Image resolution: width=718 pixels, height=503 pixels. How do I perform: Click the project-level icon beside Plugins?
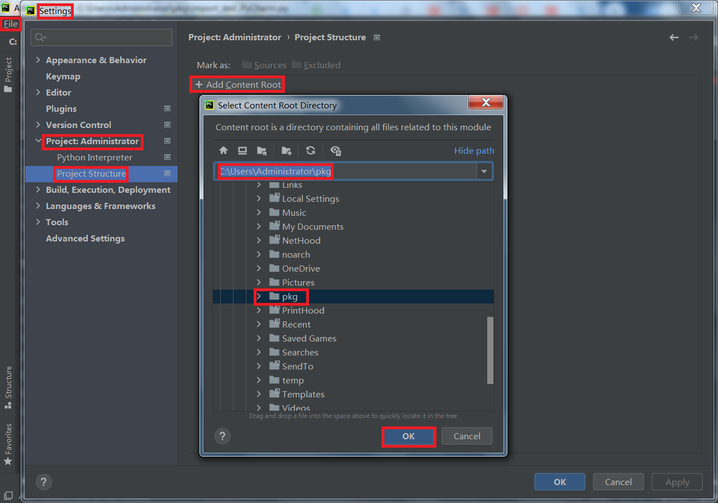pos(167,108)
